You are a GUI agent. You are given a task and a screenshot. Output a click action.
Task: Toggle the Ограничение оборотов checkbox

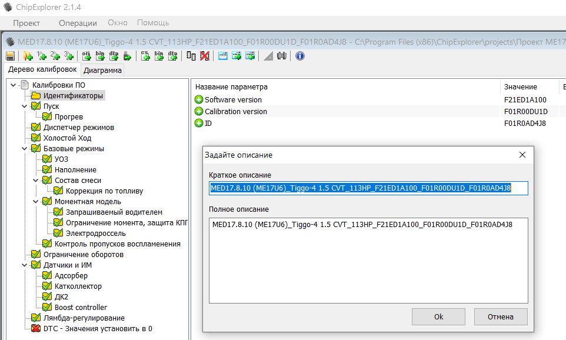point(36,255)
